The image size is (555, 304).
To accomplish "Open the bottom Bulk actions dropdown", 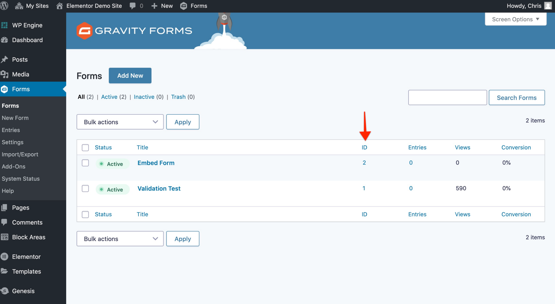I will tap(120, 239).
